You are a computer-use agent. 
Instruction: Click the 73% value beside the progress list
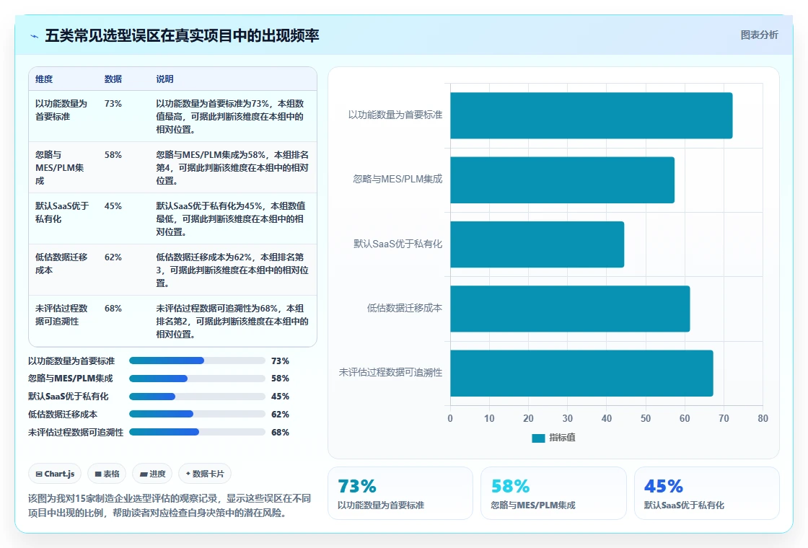tap(280, 361)
